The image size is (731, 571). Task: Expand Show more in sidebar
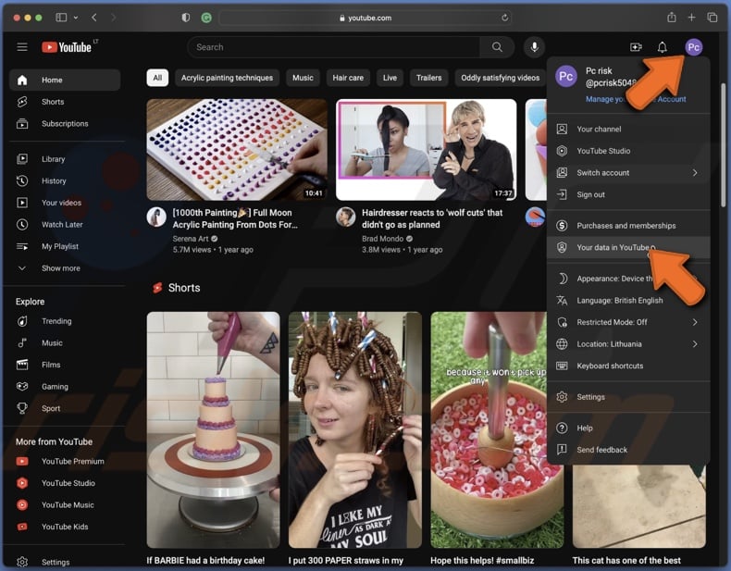65,268
